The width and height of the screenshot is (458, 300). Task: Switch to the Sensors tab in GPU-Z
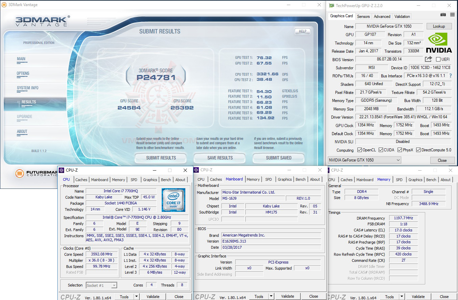coord(363,16)
